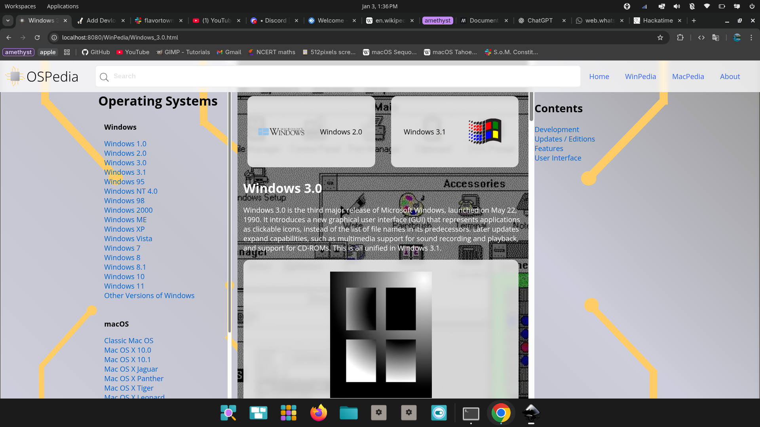The height and width of the screenshot is (427, 760).
Task: Open the Windows XP sidebar link
Action: [124, 229]
